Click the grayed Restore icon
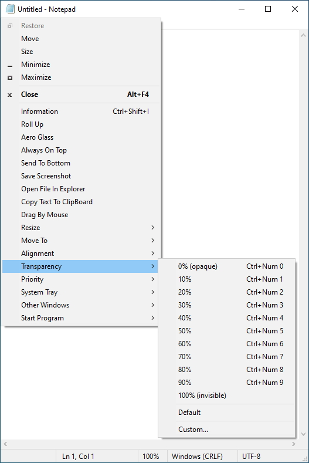The width and height of the screenshot is (309, 463). [10, 26]
